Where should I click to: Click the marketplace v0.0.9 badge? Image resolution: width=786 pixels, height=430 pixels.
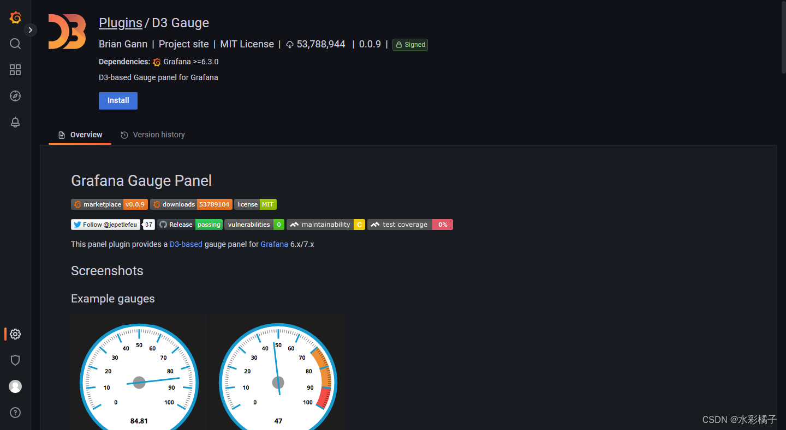109,204
